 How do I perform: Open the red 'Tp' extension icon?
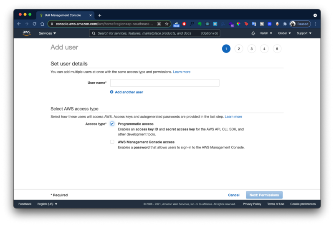pos(246,24)
